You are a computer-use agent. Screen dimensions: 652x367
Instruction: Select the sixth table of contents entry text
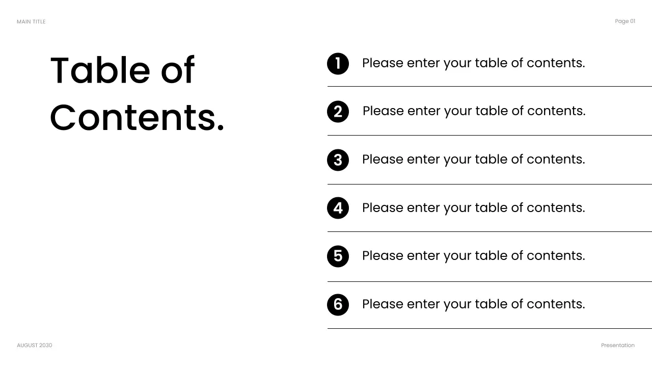473,304
